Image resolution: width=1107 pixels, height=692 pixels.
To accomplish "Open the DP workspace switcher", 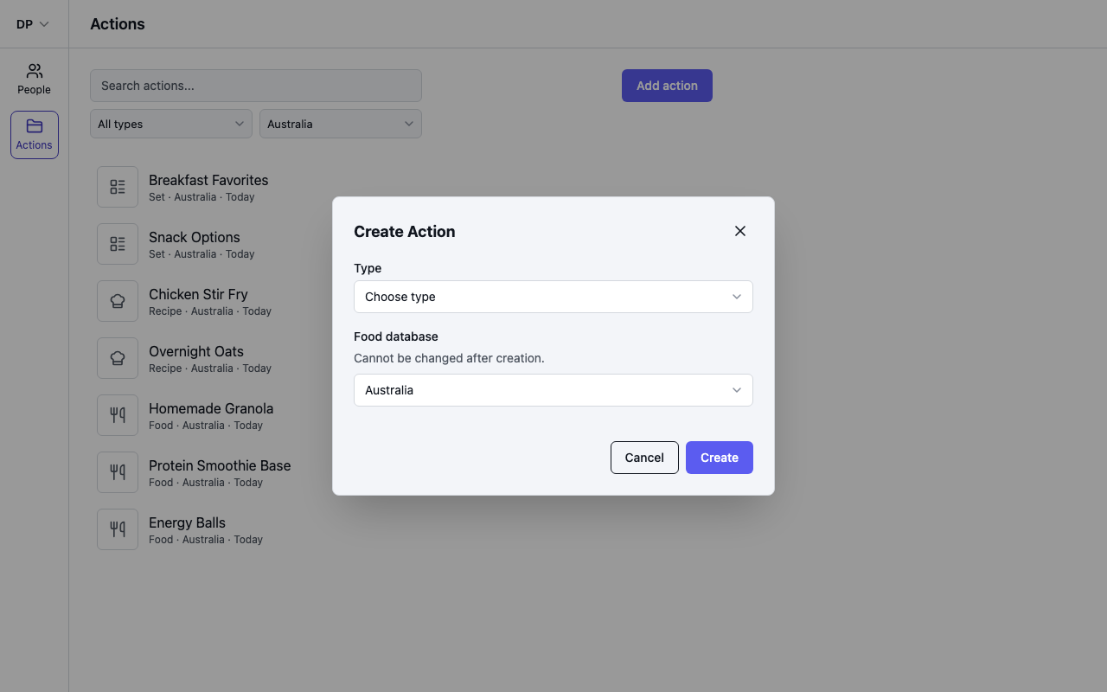I will 33,24.
